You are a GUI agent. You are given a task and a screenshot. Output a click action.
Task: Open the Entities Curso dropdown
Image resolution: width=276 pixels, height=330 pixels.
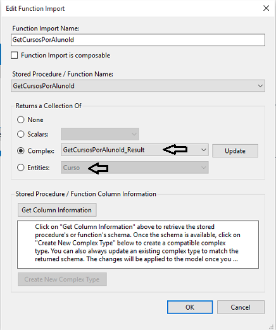coord(135,168)
